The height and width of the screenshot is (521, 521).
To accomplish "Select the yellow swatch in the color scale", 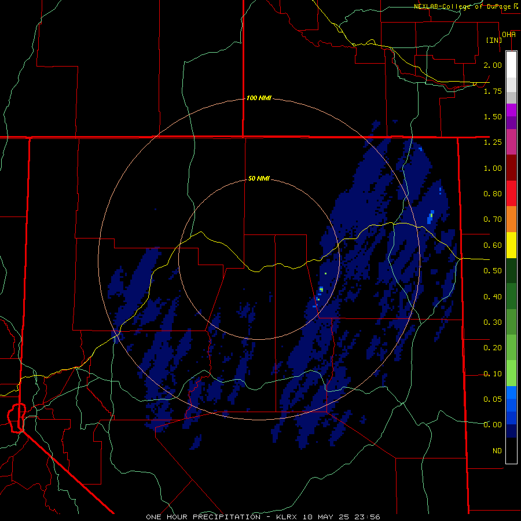I will tap(511, 245).
